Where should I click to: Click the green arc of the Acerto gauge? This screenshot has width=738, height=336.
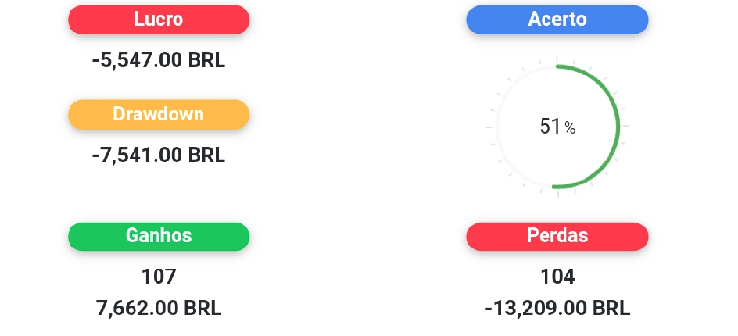[x=618, y=126]
